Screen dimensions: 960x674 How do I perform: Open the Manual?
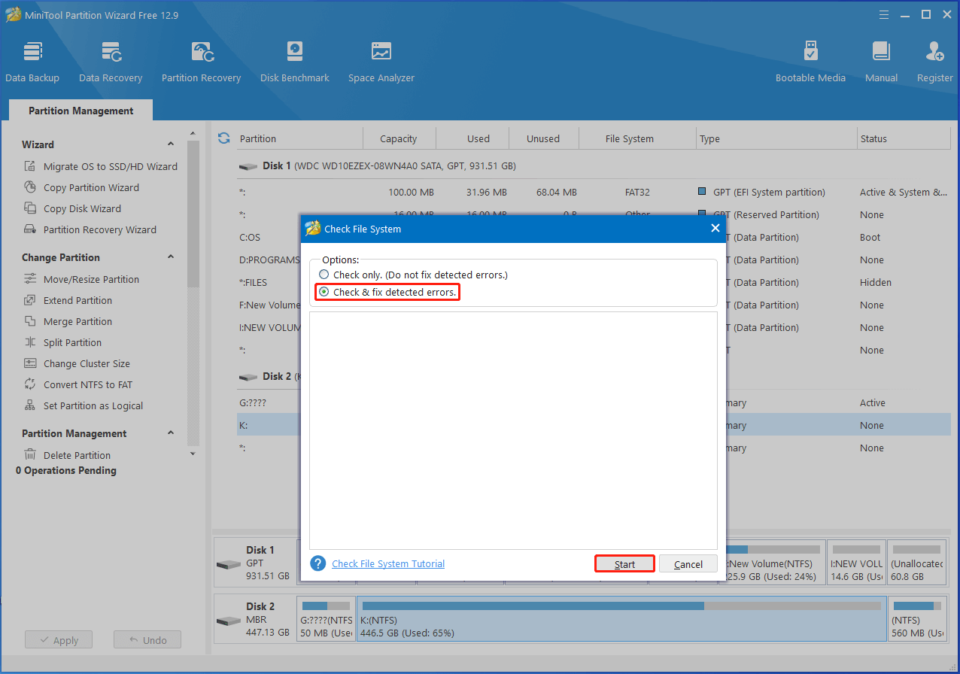point(881,62)
